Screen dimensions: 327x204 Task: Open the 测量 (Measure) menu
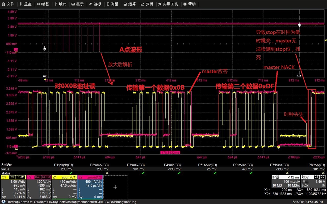click(112, 4)
